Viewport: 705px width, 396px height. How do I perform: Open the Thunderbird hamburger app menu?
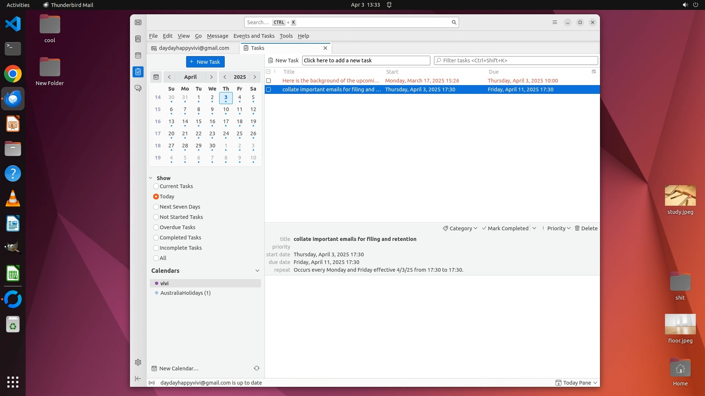[x=555, y=22]
